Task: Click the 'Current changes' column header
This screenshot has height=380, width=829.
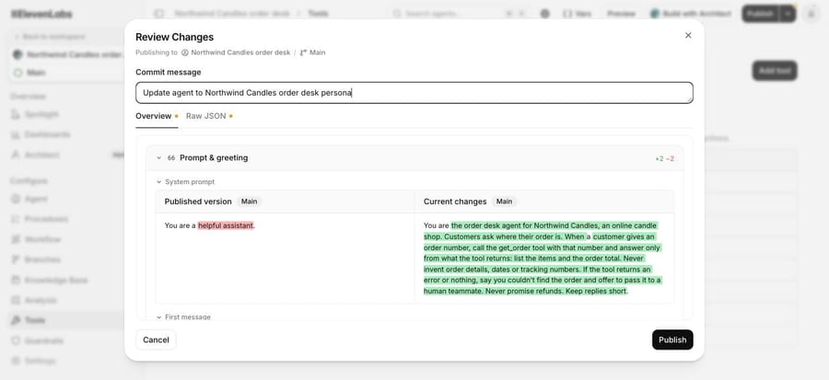Action: pyautogui.click(x=455, y=202)
